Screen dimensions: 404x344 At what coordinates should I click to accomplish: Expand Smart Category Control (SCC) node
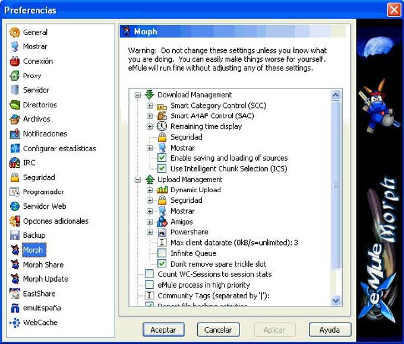150,106
